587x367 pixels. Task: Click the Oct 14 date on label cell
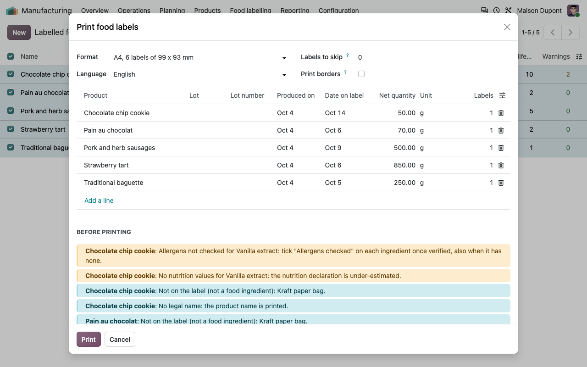pyautogui.click(x=335, y=113)
